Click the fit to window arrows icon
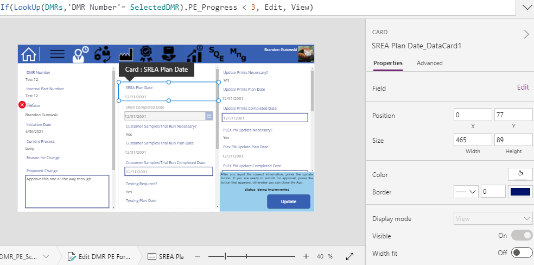This screenshot has height=265, width=534. pos(349,256)
